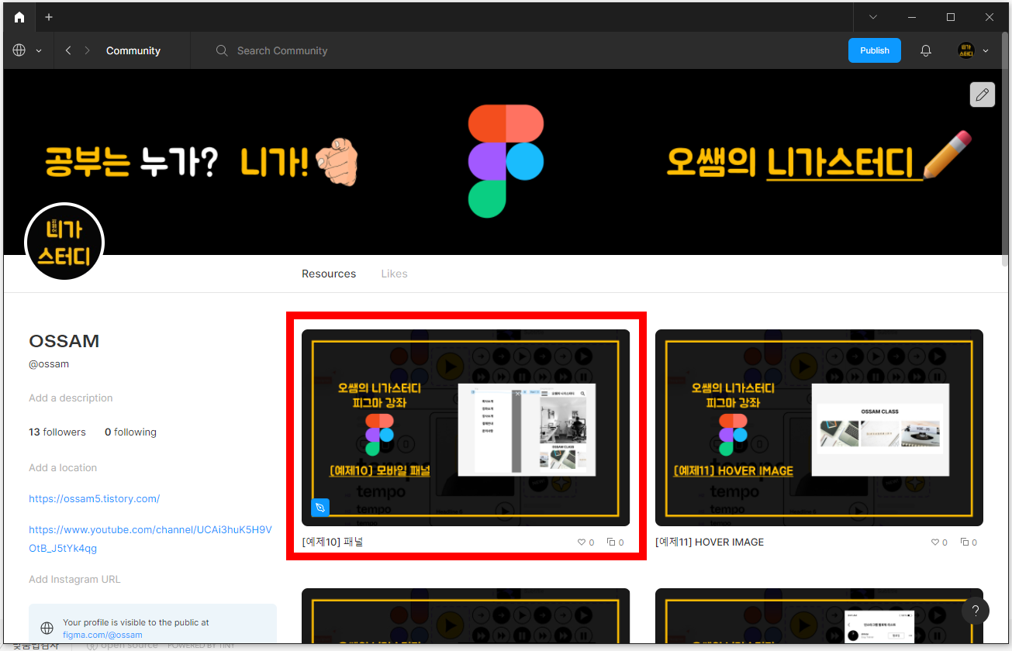This screenshot has width=1012, height=651.
Task: Click the [예제11] HOVER IMAGE title
Action: 710,542
